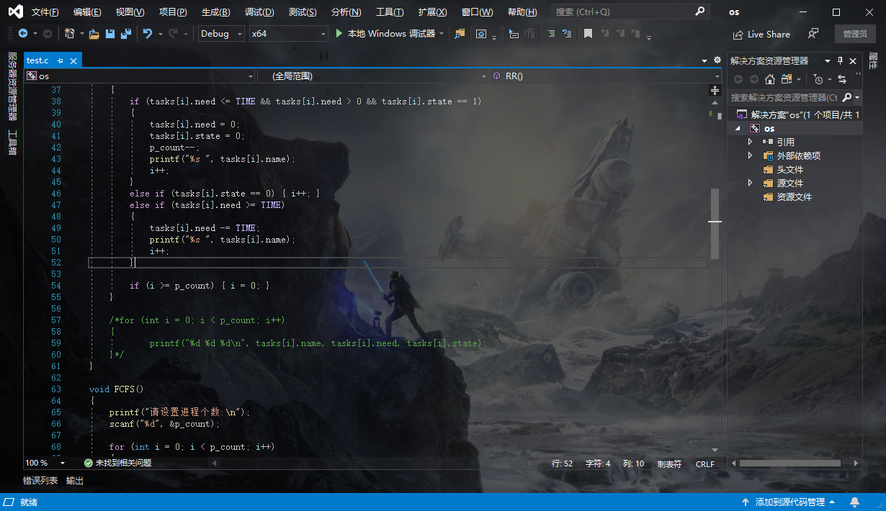Open the RR() member dropdown
The height and width of the screenshot is (511, 886).
point(606,76)
